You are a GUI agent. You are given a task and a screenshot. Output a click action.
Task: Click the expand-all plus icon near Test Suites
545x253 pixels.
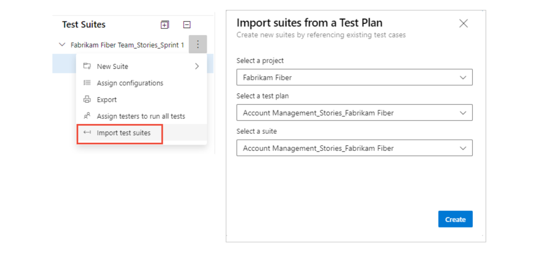pyautogui.click(x=164, y=24)
